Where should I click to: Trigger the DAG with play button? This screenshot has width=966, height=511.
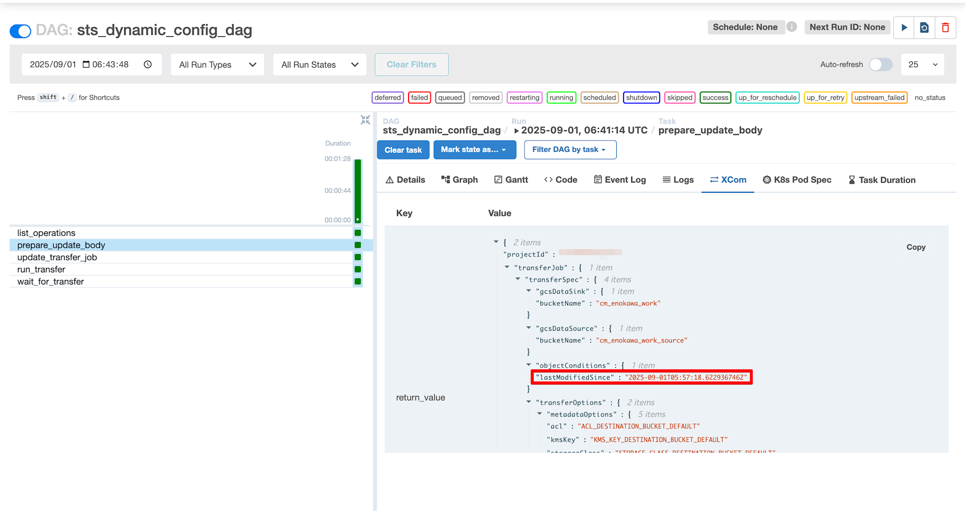pos(904,28)
